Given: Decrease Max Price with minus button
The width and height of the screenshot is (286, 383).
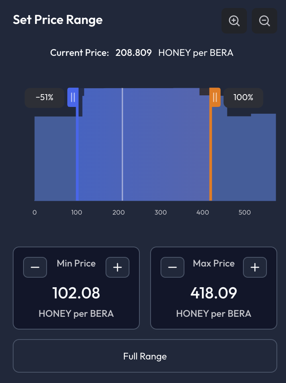Looking at the screenshot, I should [172, 267].
